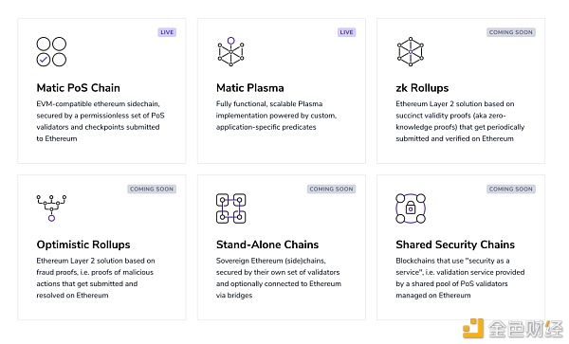Click the LIVE badge on Matic Plasma card

[346, 32]
